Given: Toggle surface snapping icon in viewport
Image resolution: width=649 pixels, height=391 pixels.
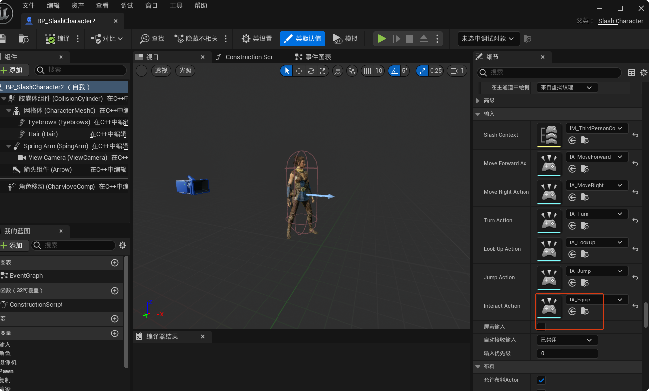Looking at the screenshot, I should tap(352, 71).
